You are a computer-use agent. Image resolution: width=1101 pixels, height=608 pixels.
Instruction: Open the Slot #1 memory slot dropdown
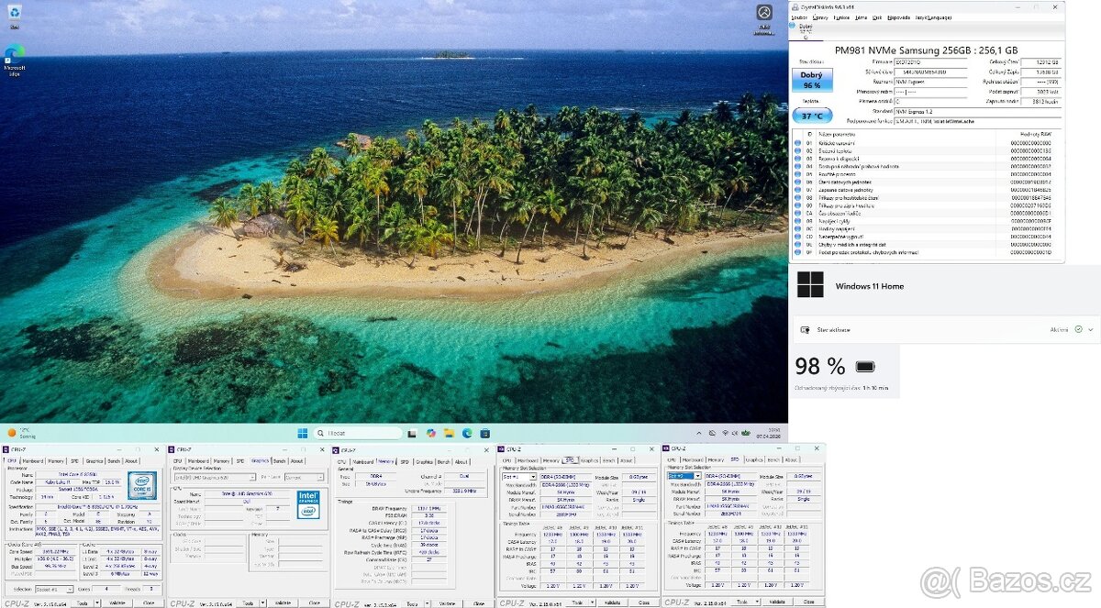pos(517,477)
